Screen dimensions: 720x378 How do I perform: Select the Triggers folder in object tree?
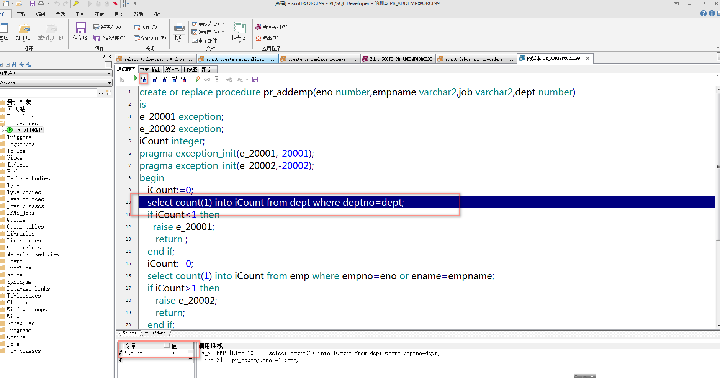[19, 137]
